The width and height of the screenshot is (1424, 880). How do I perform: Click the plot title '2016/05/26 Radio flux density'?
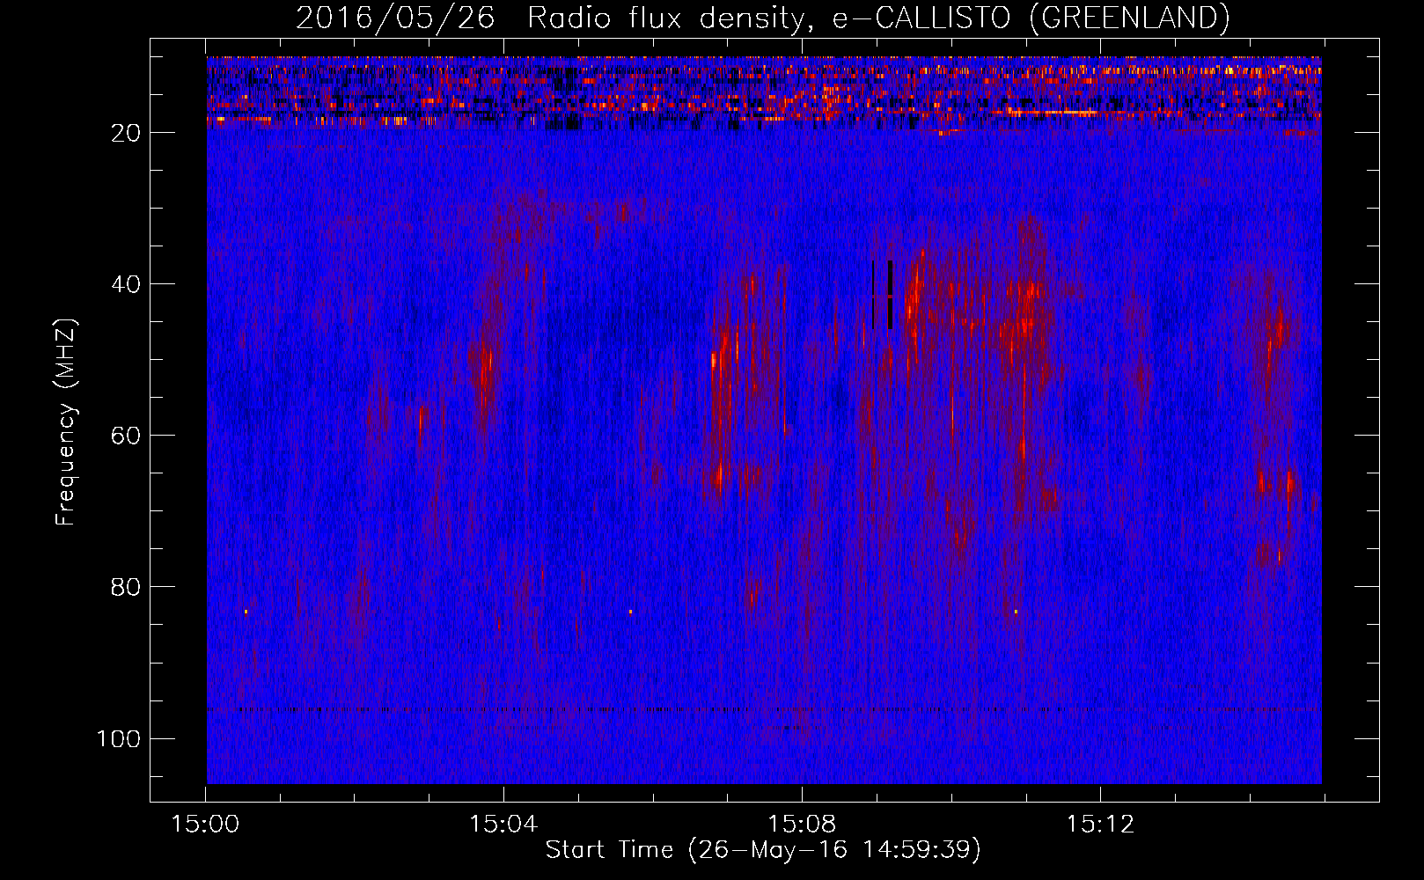[762, 18]
